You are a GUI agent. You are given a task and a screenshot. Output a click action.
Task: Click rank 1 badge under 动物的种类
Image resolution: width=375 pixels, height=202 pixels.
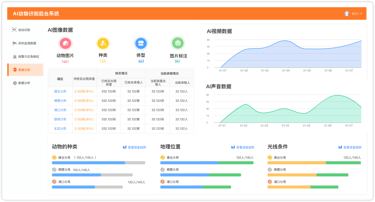coord(54,158)
